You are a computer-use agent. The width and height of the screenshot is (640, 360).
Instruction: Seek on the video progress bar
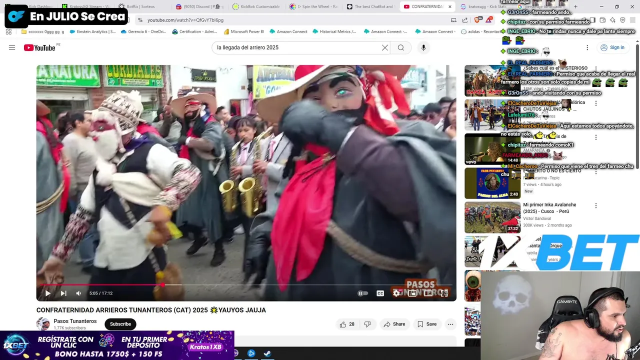pyautogui.click(x=246, y=285)
